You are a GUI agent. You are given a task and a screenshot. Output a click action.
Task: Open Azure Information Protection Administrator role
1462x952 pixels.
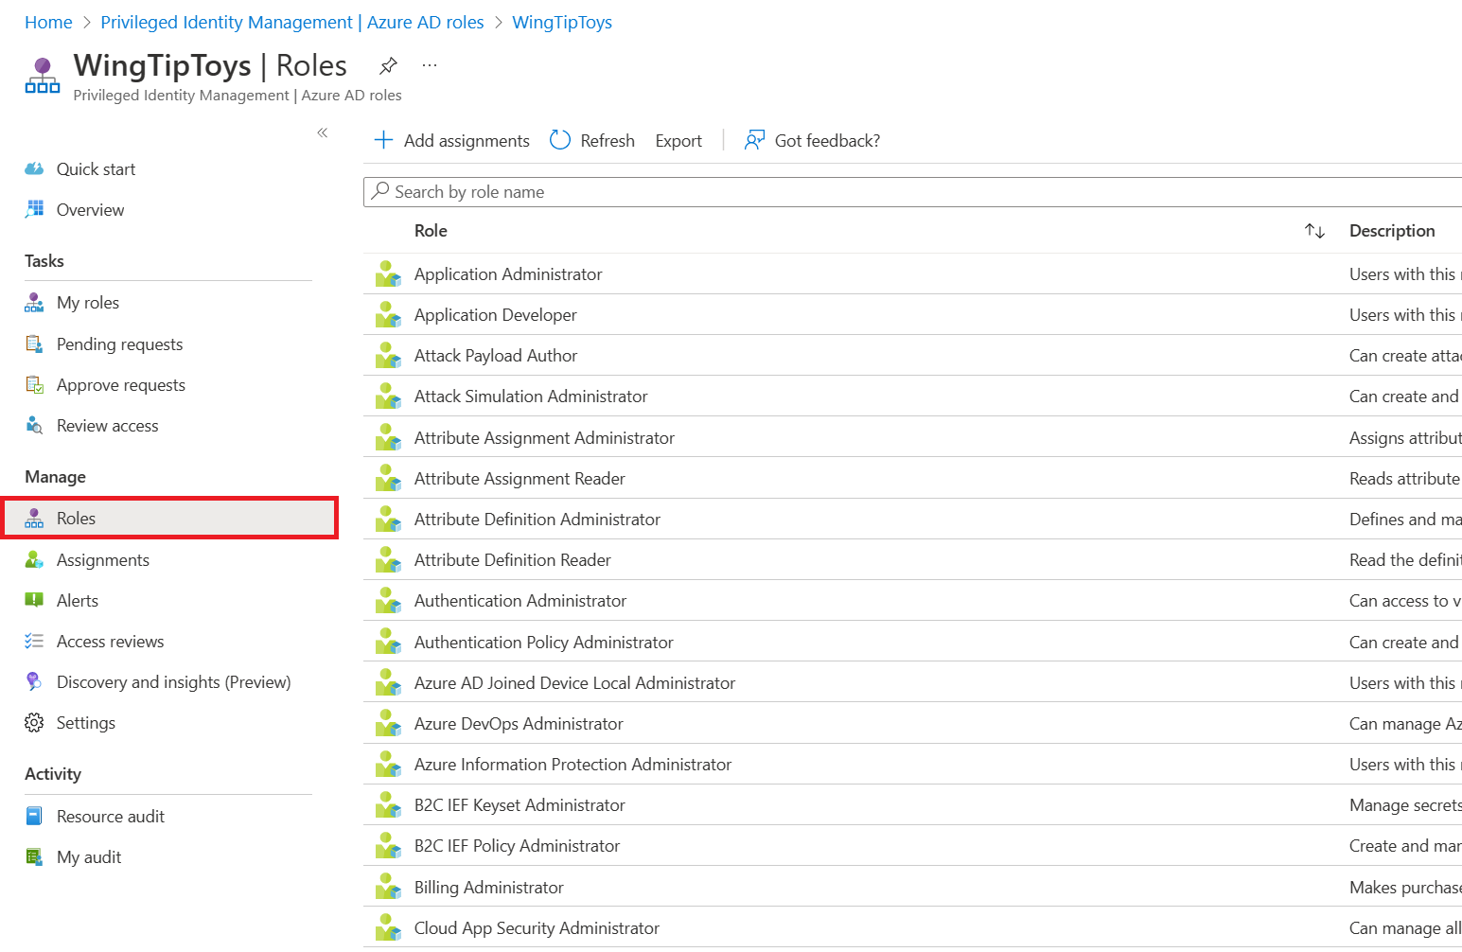pyautogui.click(x=572, y=764)
